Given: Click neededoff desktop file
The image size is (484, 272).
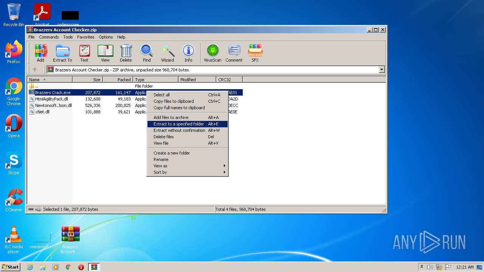Looking at the screenshot, I should pyautogui.click(x=42, y=240).
